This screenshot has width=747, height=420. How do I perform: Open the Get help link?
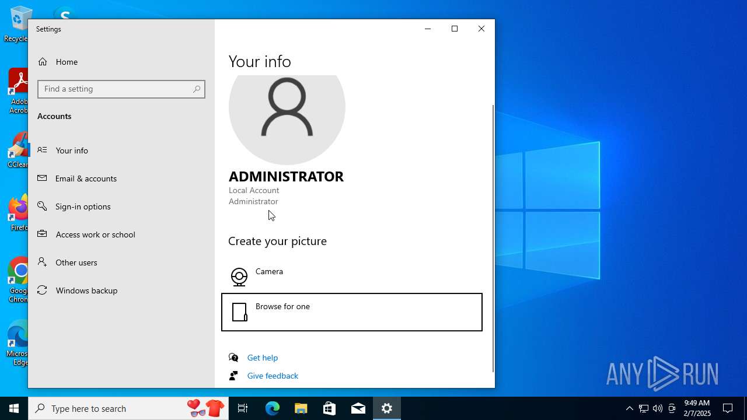(x=263, y=358)
